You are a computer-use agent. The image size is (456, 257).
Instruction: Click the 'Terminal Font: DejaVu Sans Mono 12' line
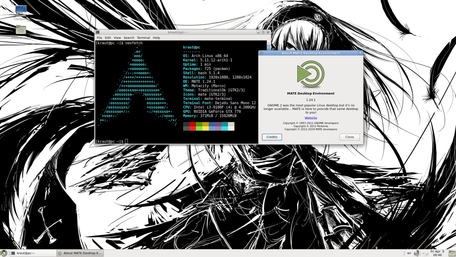pos(219,103)
